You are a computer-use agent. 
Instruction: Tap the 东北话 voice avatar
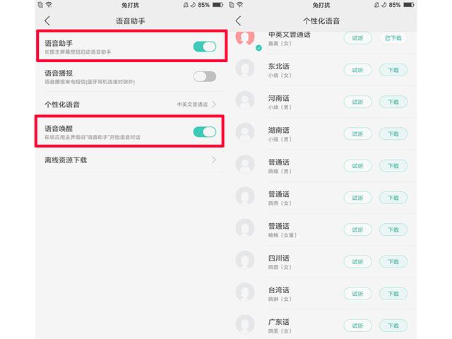[x=245, y=69]
